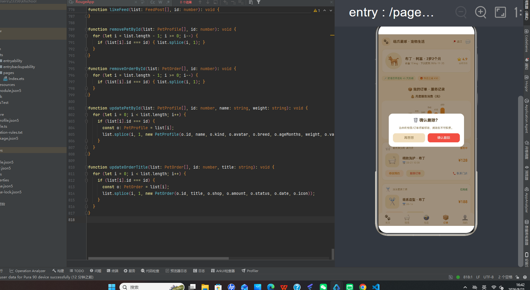The height and width of the screenshot is (290, 530).
Task: Go to next search occurrence arrow
Action: [208, 2]
